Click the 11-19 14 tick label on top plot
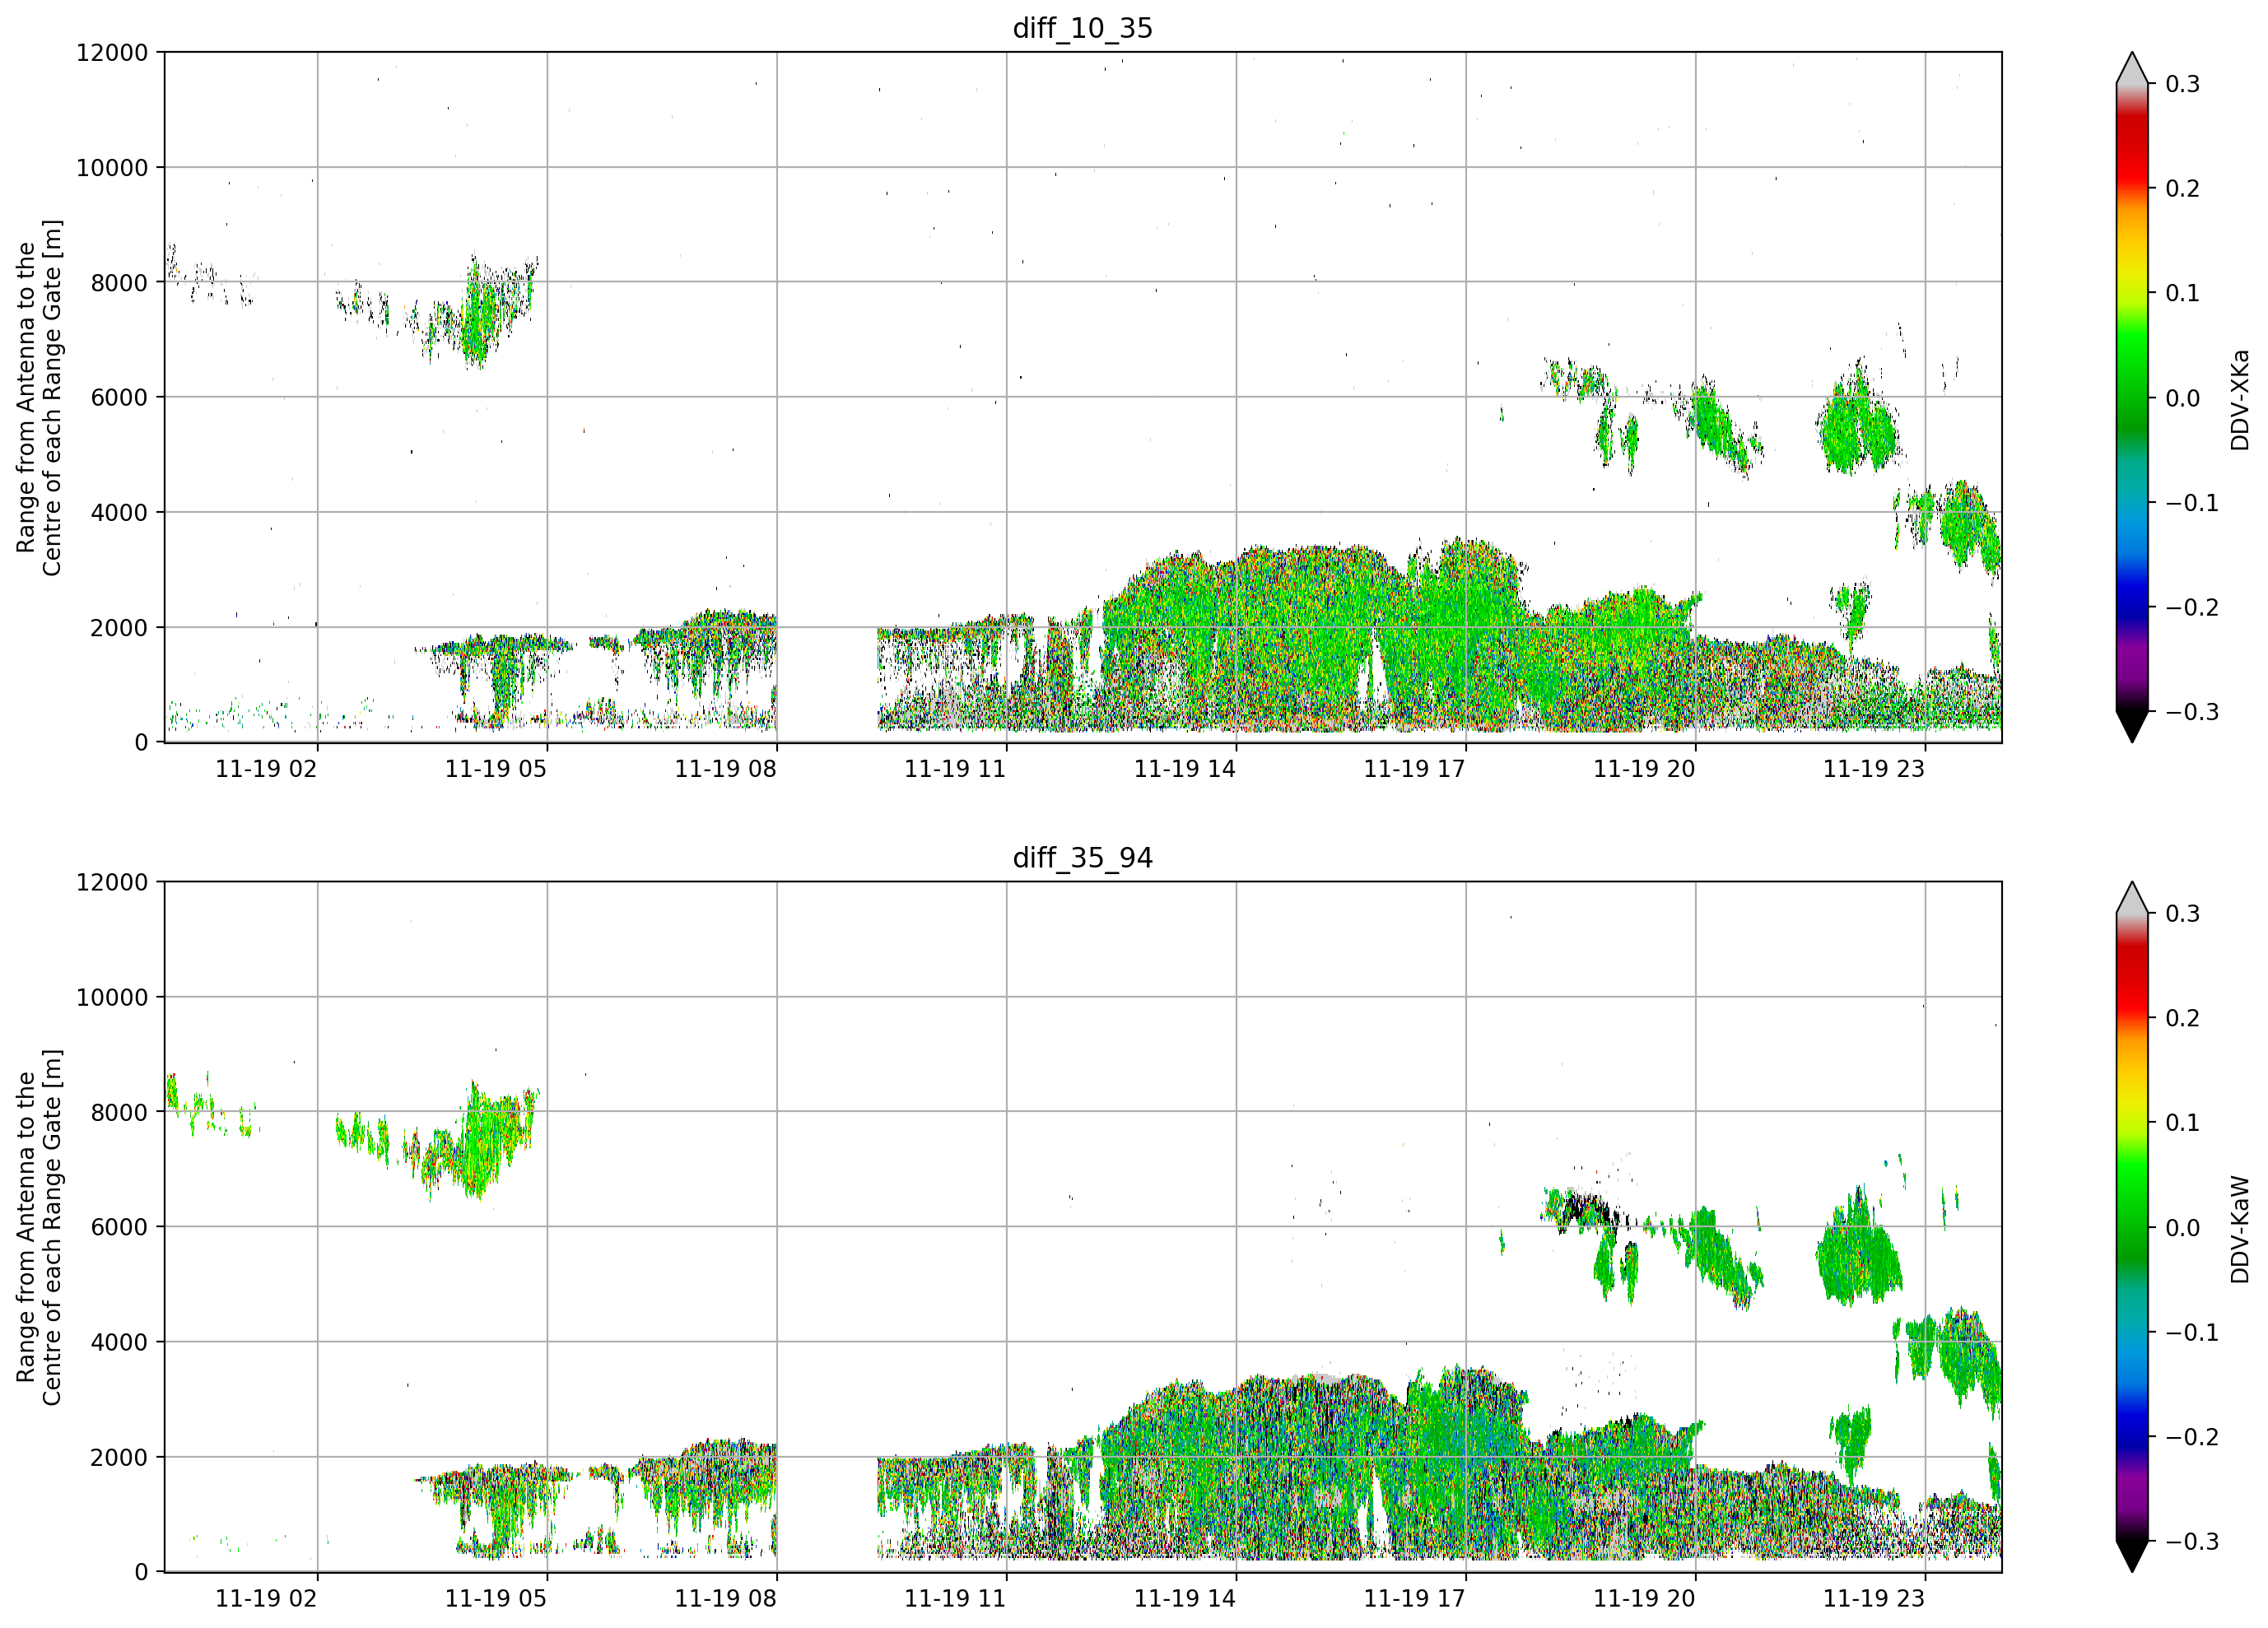Image resolution: width=2268 pixels, height=1628 pixels. pos(1185,769)
